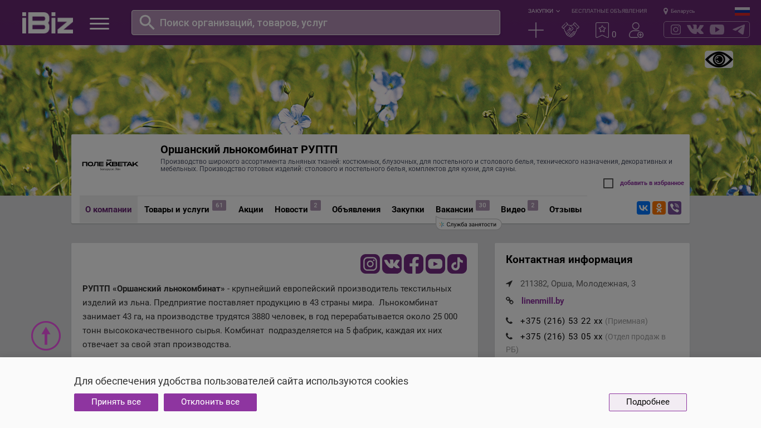The height and width of the screenshot is (428, 761).
Task: Click the Оршанский льнокомбинат РУПТП title
Action: pyautogui.click(x=249, y=149)
